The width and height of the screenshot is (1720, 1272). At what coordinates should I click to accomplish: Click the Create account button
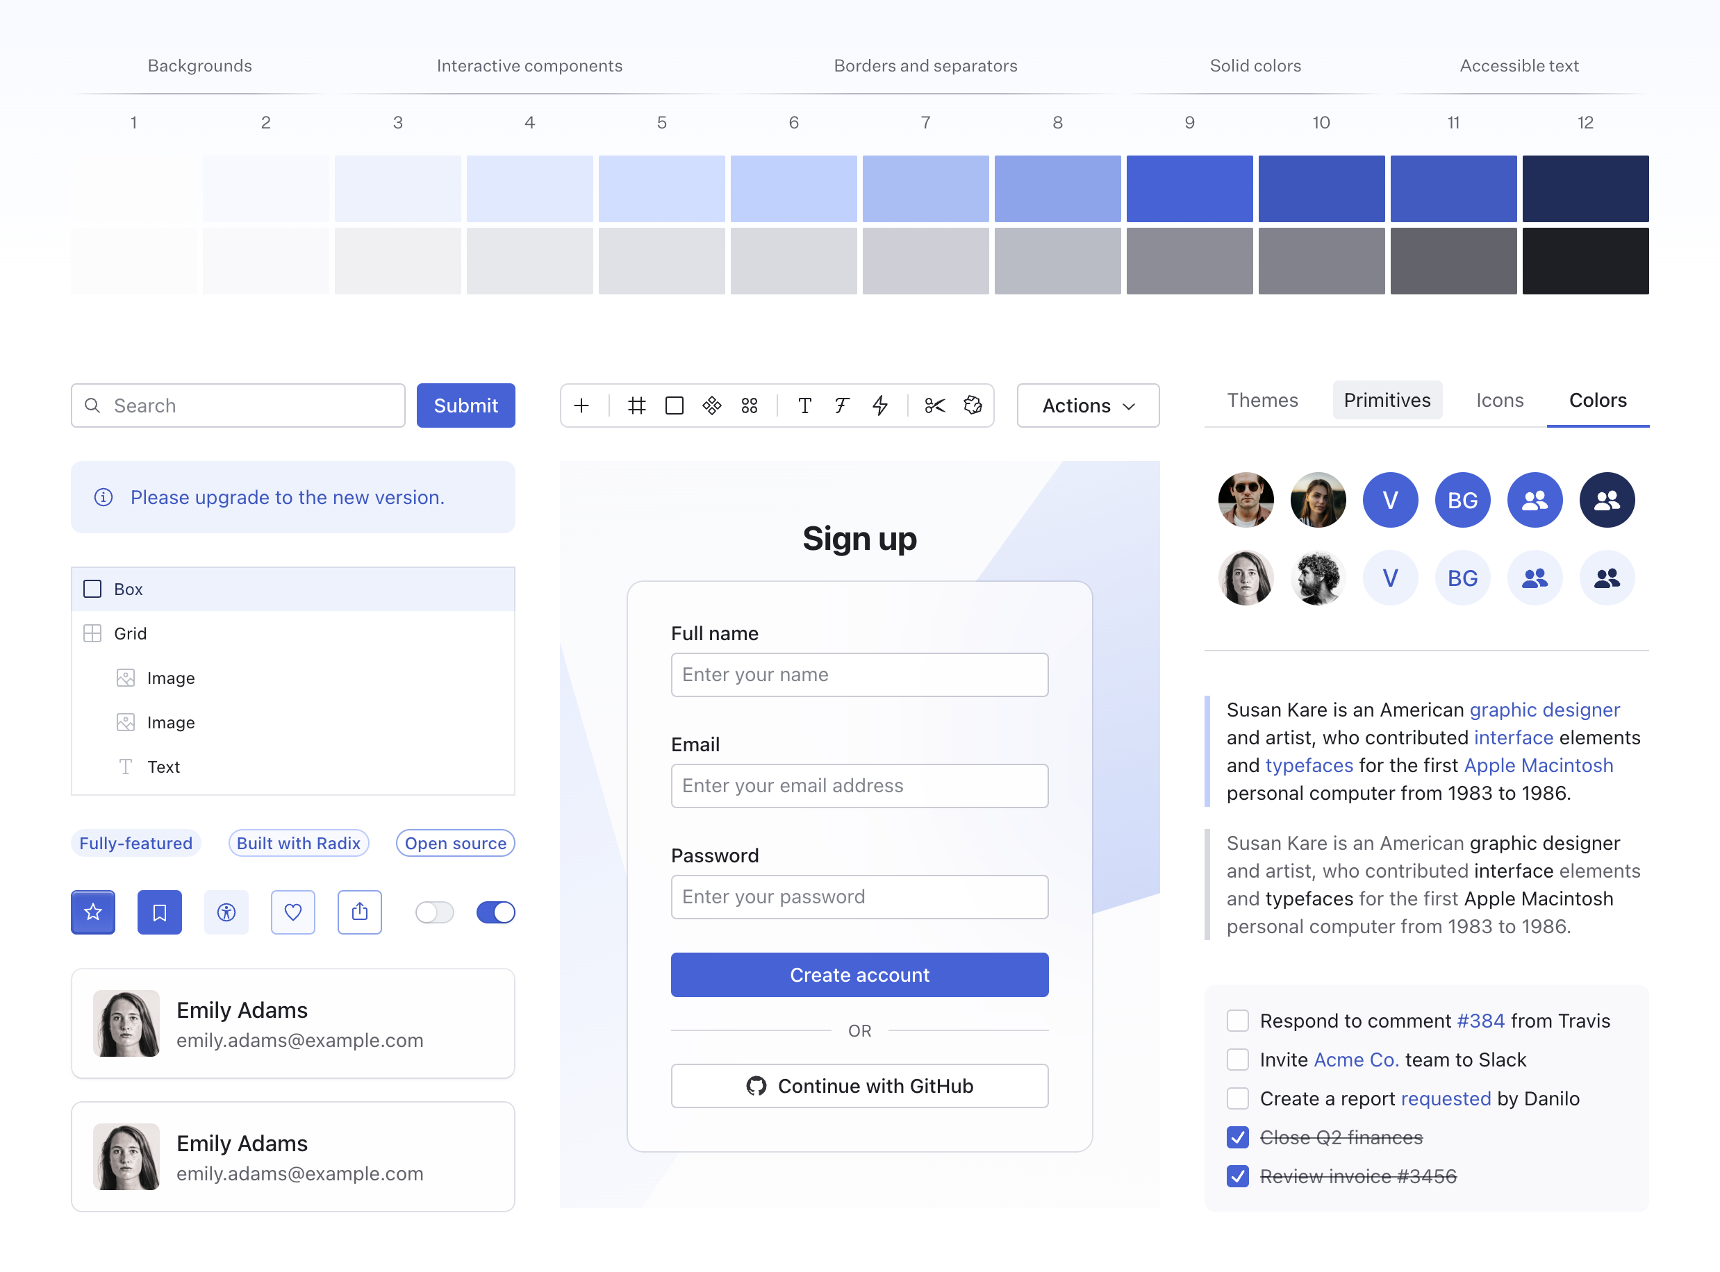(859, 974)
